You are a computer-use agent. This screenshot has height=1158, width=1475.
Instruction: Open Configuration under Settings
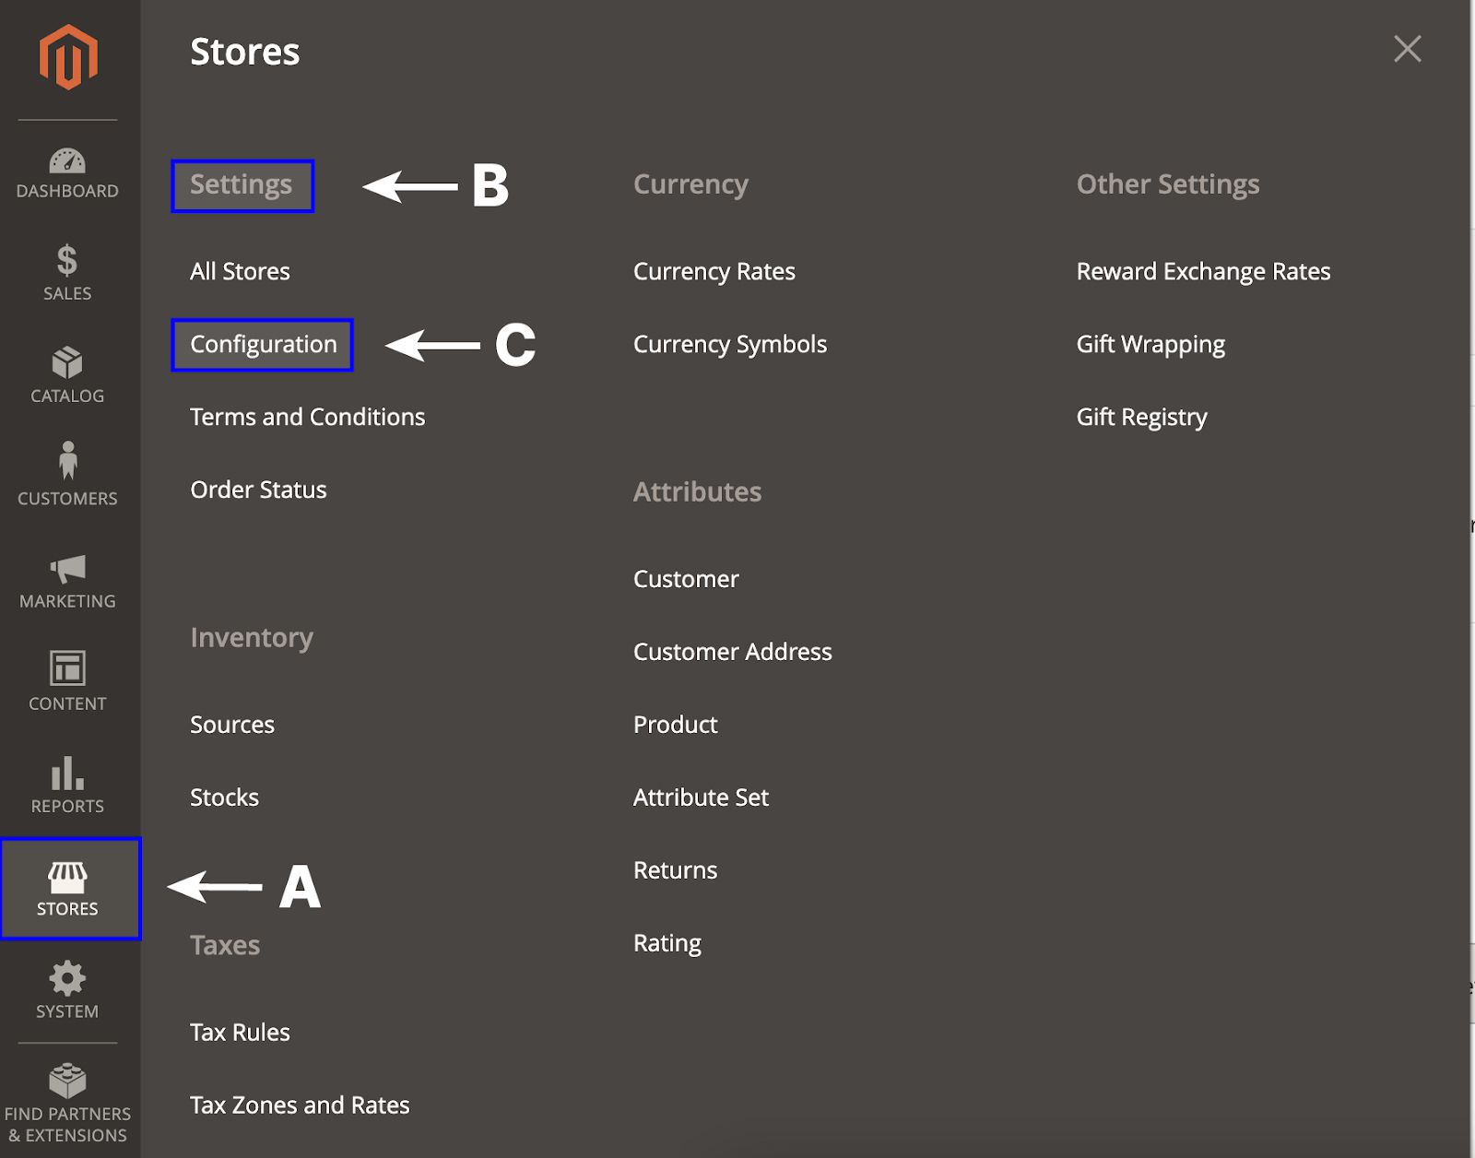(x=264, y=345)
